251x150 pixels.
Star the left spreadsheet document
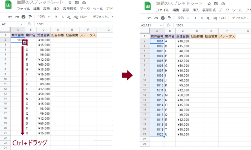pyautogui.click(x=70, y=2)
